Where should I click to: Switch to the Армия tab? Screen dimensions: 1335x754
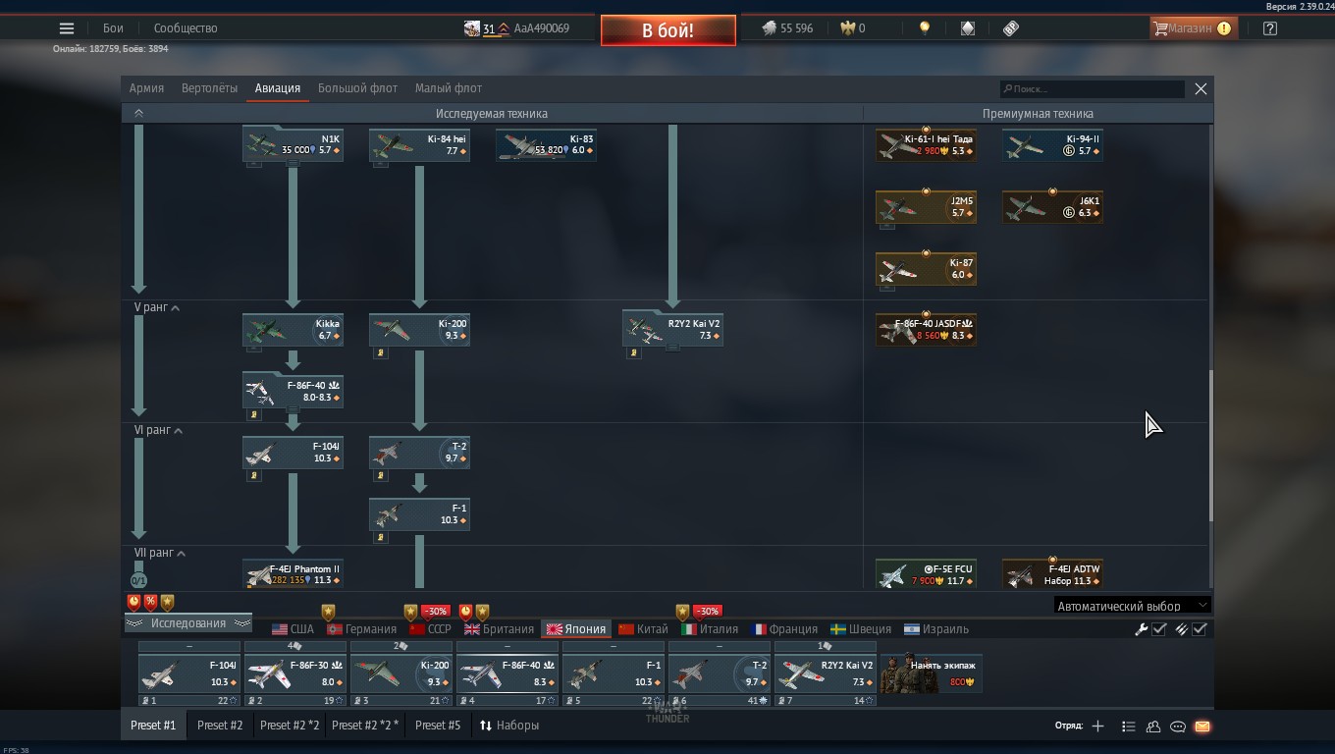(x=146, y=88)
